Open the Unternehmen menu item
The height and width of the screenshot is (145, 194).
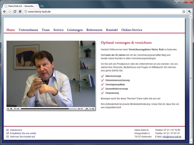pyautogui.click(x=28, y=30)
